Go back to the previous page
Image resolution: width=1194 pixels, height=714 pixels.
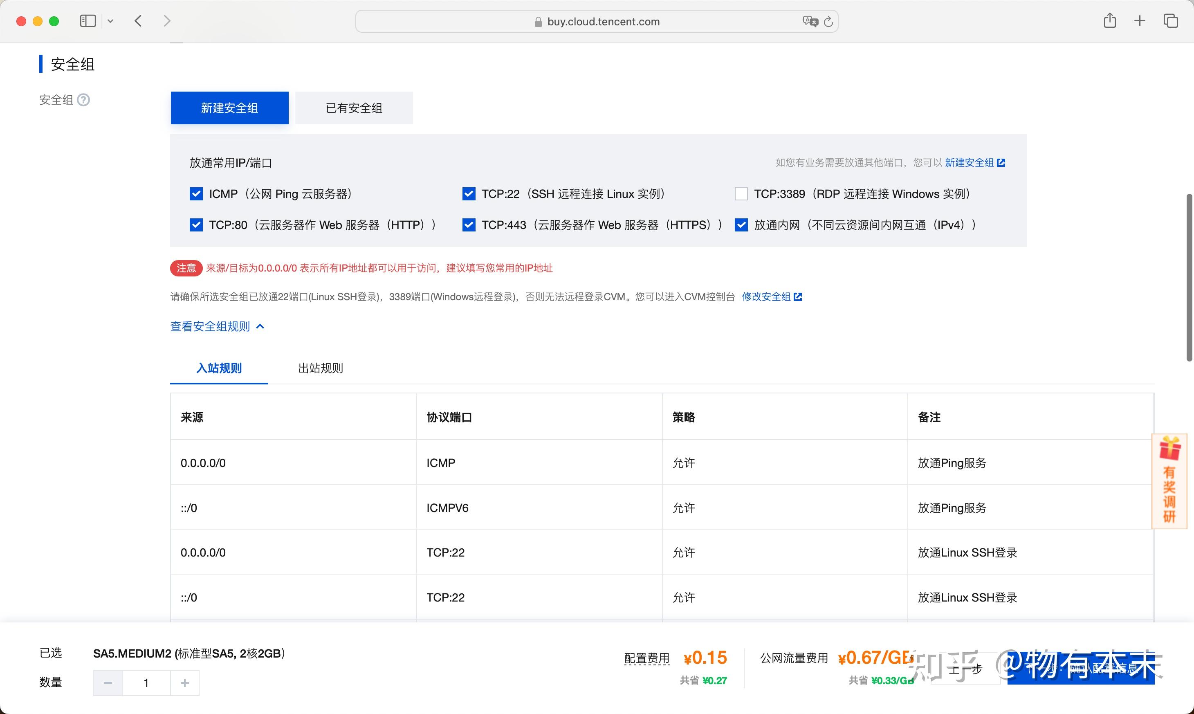tap(138, 21)
